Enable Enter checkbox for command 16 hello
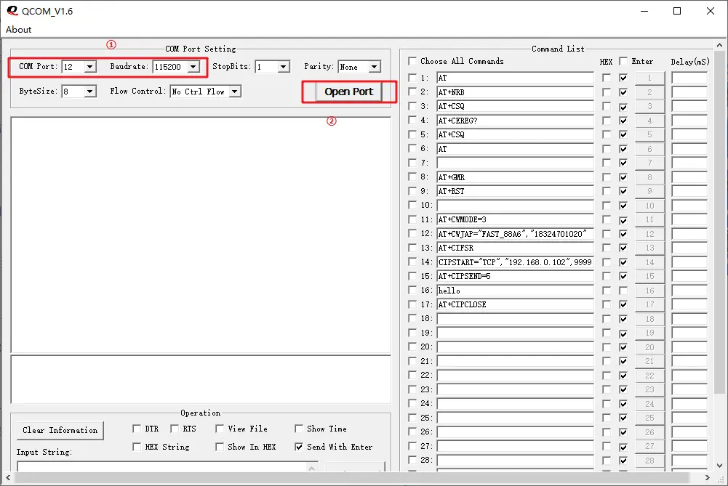 (623, 291)
